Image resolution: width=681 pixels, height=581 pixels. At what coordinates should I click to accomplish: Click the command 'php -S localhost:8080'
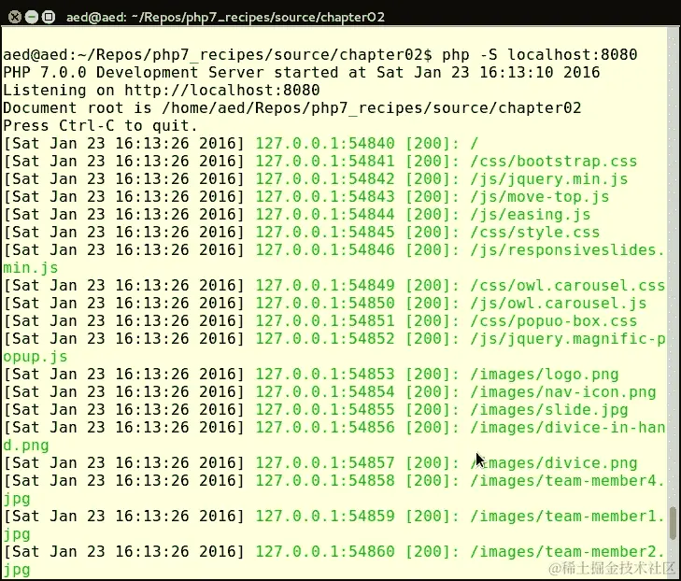pos(539,55)
